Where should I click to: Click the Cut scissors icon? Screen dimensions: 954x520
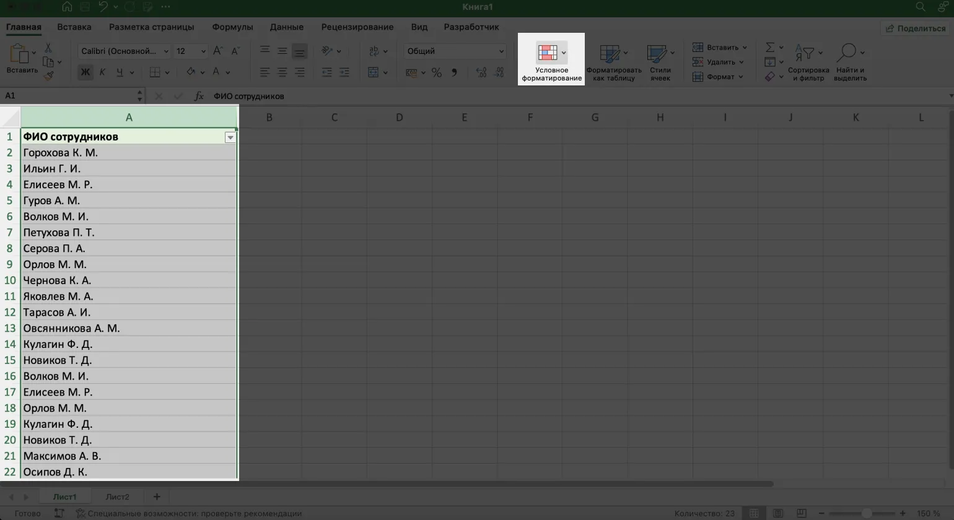pos(48,48)
